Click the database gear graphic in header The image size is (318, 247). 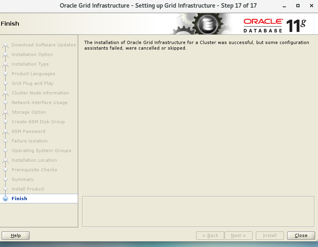(207, 24)
